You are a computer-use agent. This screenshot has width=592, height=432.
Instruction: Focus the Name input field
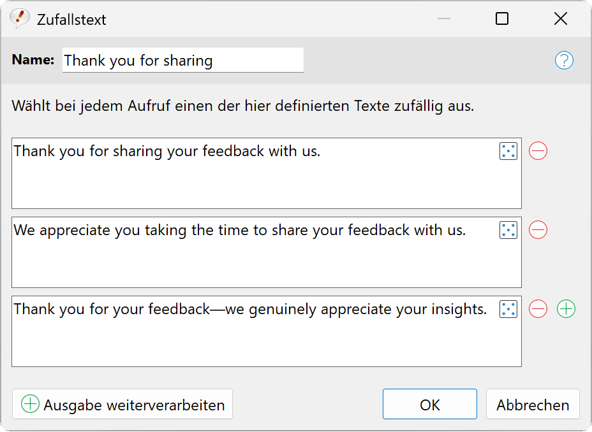[x=182, y=61]
